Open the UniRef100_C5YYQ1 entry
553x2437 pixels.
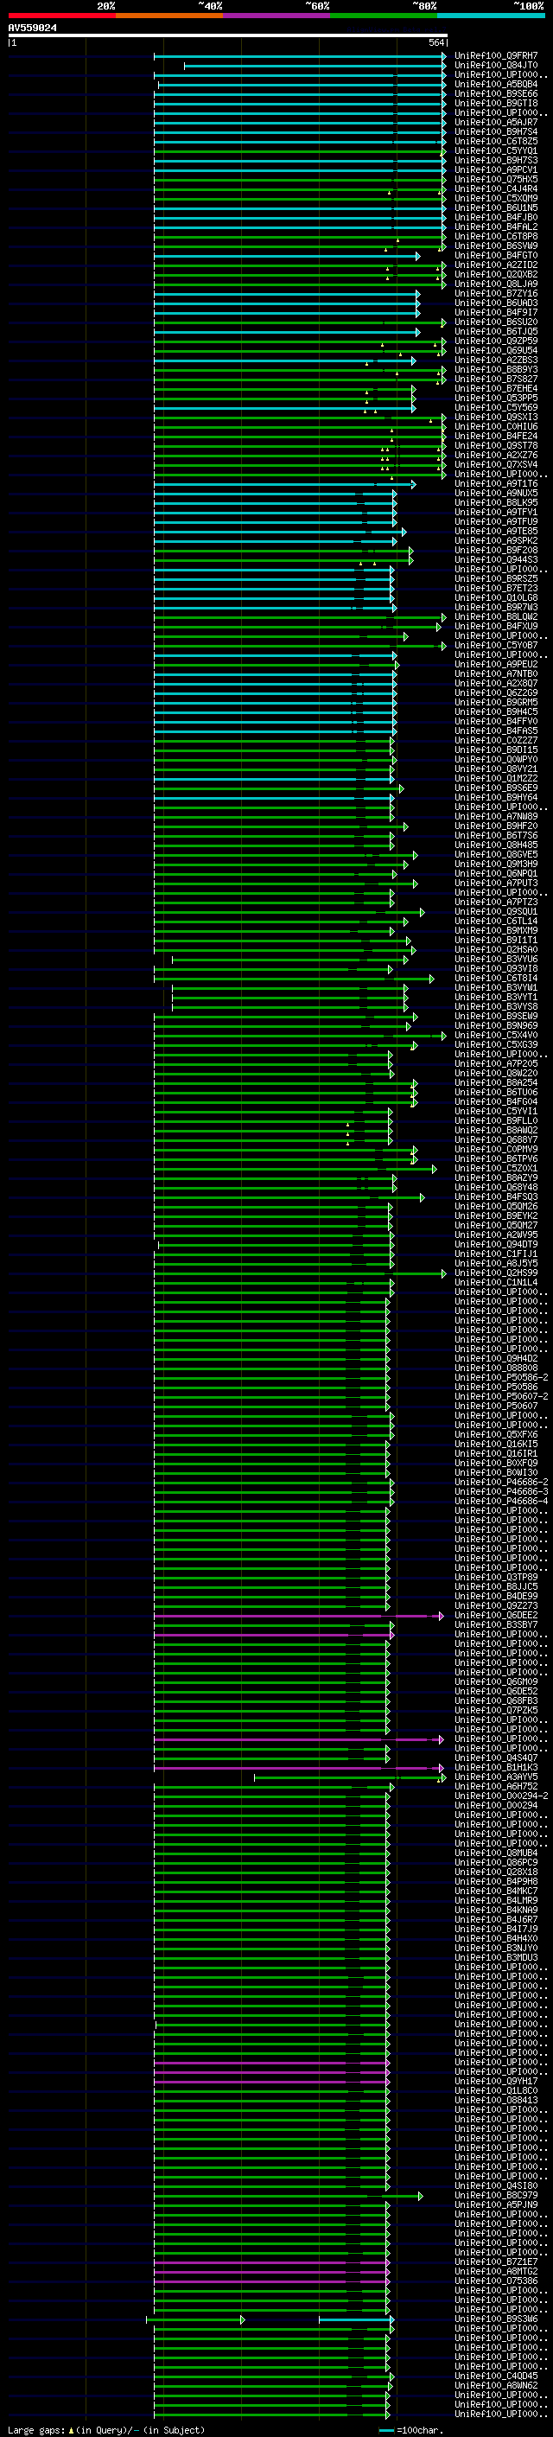[495, 150]
